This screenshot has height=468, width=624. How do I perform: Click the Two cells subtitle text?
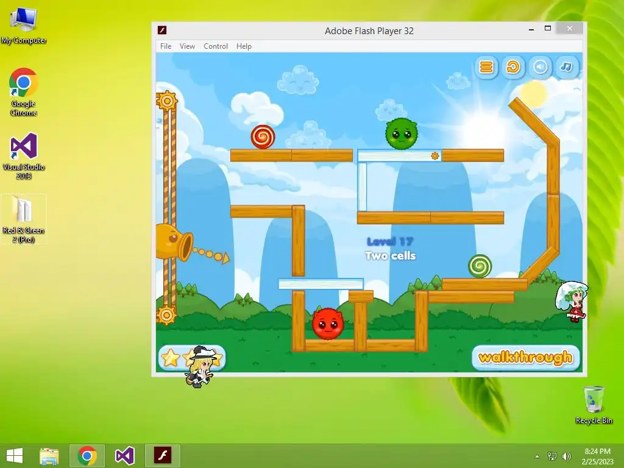391,255
